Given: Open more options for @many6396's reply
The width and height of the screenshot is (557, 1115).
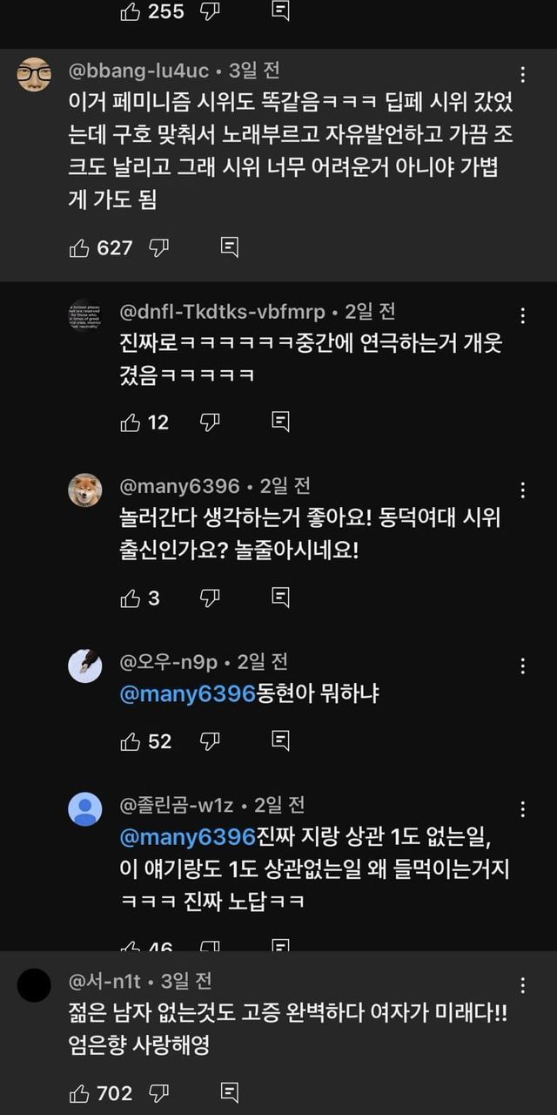Looking at the screenshot, I should 522,490.
